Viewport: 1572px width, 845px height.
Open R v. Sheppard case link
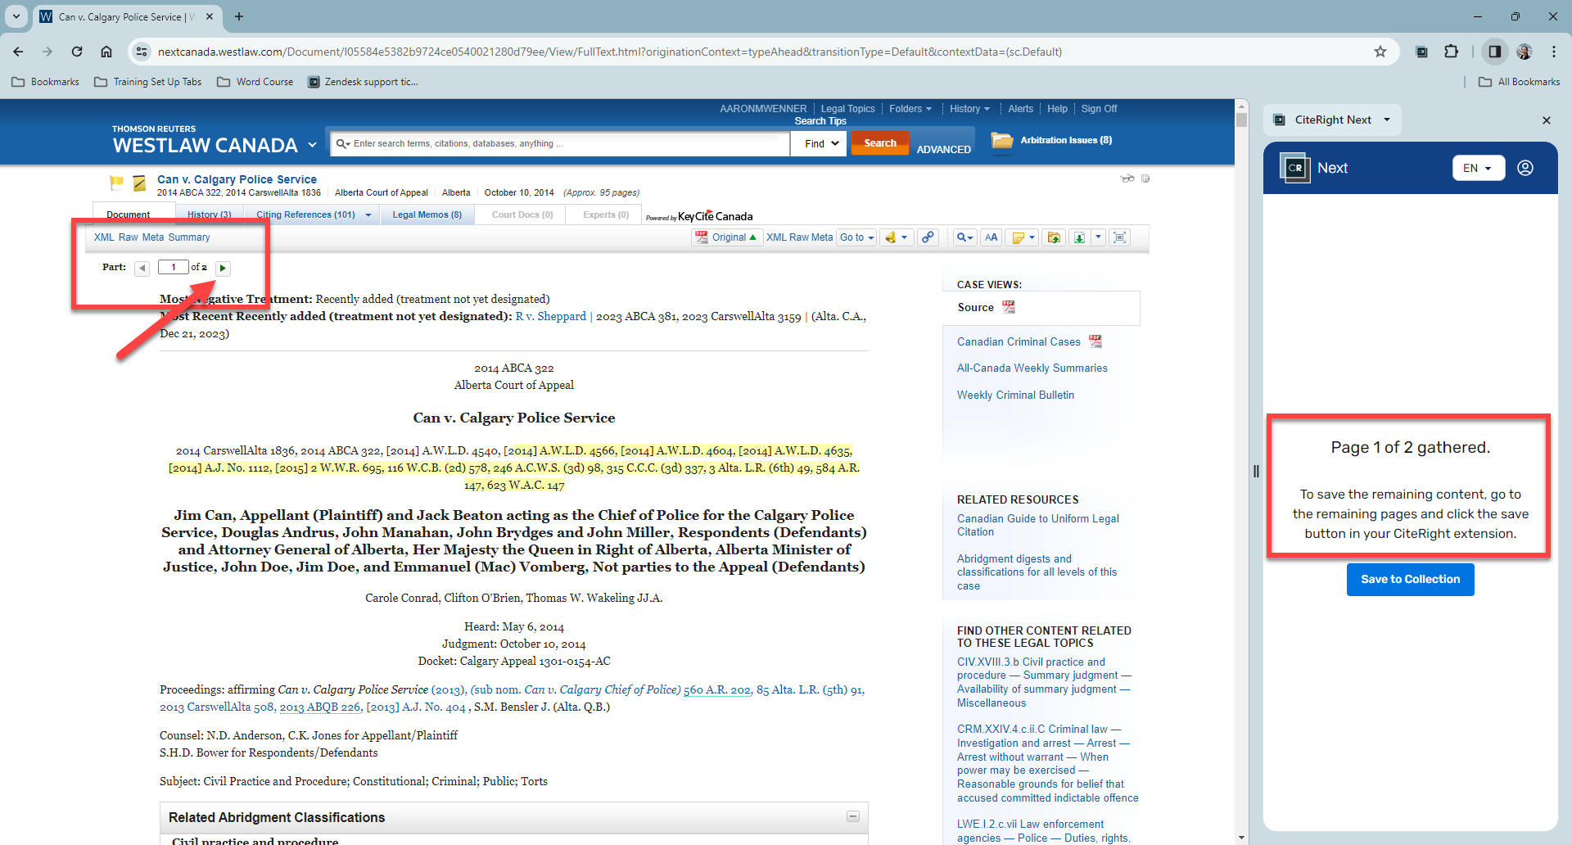click(x=550, y=316)
